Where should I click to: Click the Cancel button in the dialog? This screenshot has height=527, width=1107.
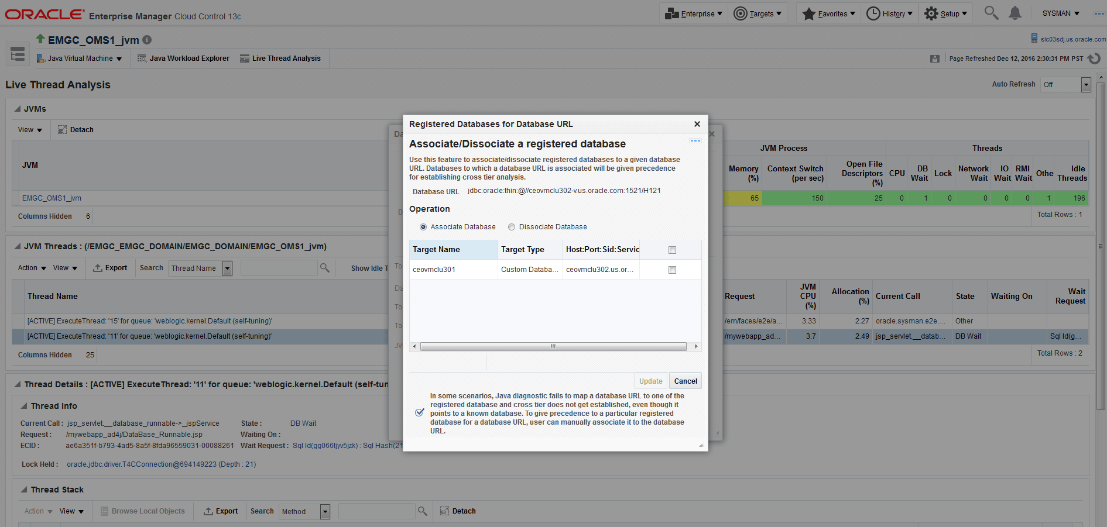tap(685, 381)
